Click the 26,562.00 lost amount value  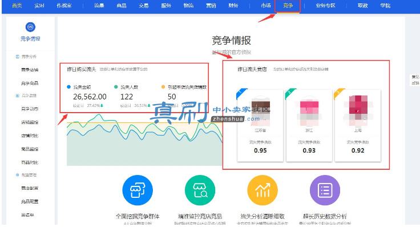[90, 97]
